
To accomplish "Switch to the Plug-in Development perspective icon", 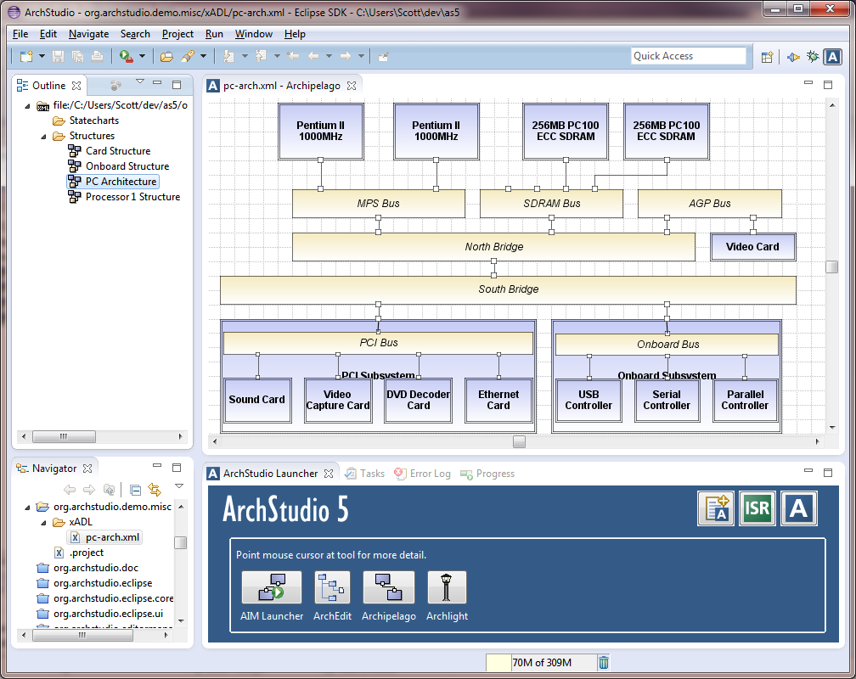I will tap(793, 56).
